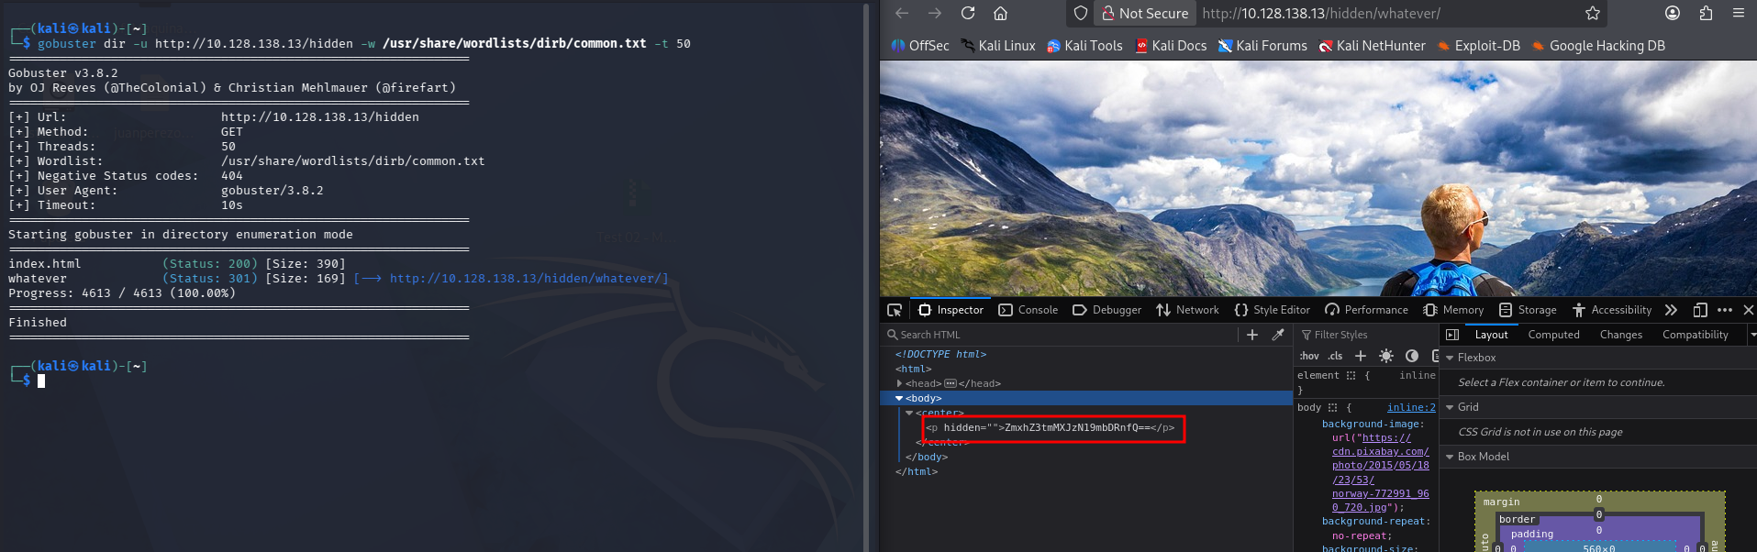Screen dimensions: 1757x552
Task: Bookmark this page with the star icon
Action: click(x=1593, y=13)
